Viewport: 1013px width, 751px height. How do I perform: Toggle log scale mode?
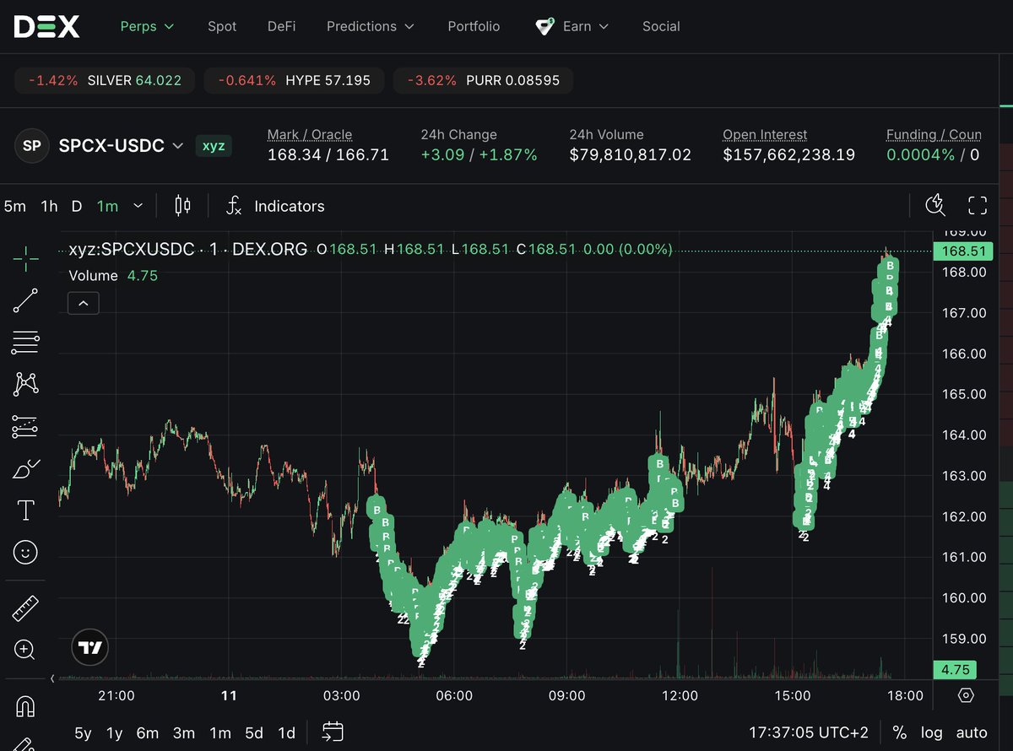[x=931, y=732]
